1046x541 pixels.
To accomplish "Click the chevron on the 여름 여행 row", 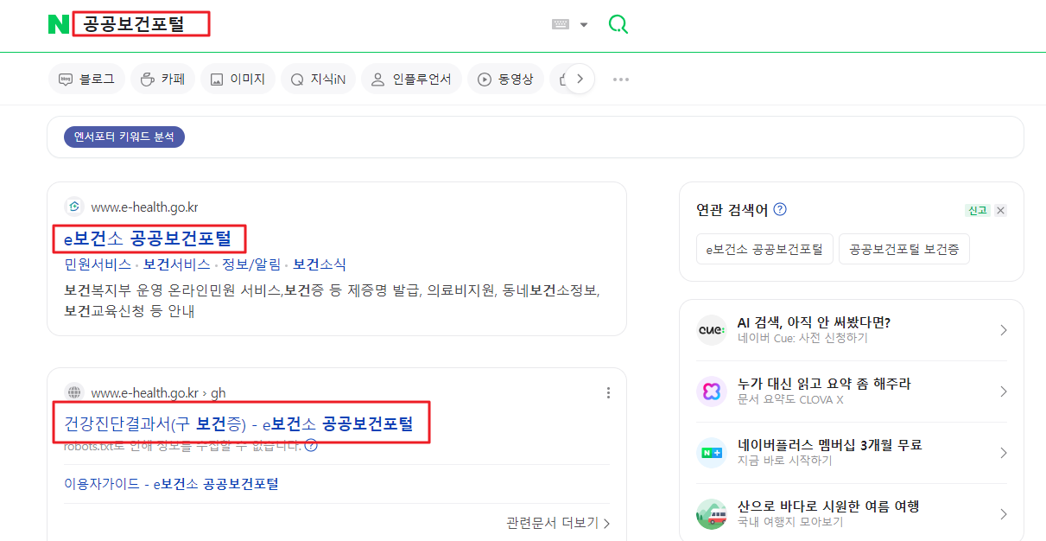I will 1003,514.
